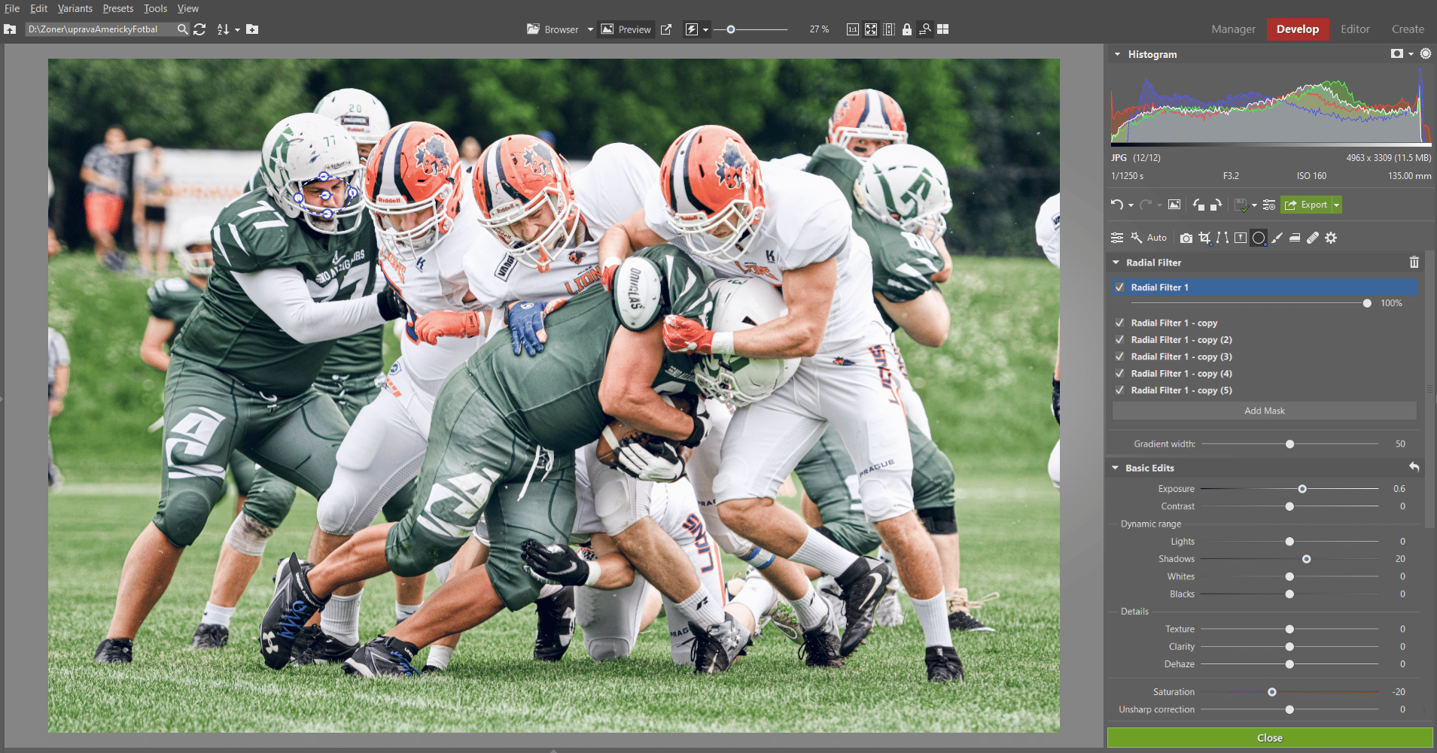
Task: Click the Add Mask button
Action: coord(1264,411)
